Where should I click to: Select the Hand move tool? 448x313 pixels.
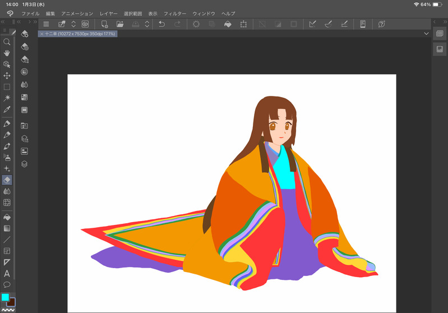coord(7,53)
